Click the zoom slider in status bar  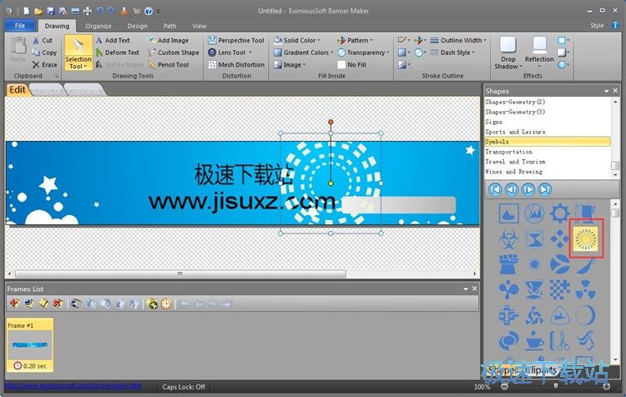(x=555, y=386)
